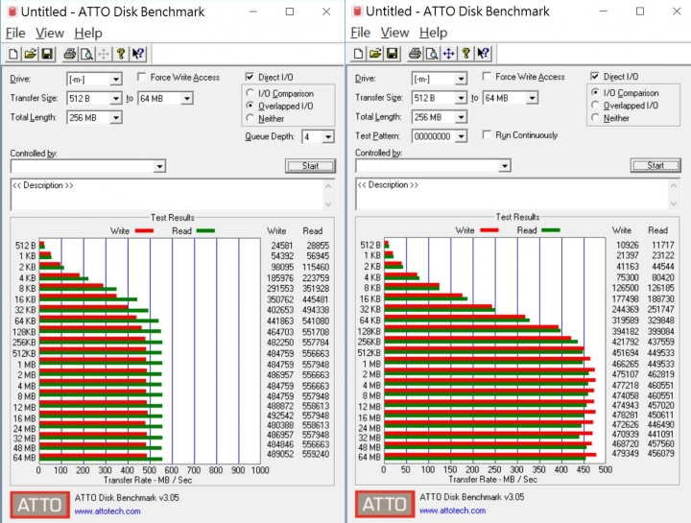Open 64 MB transfer size dropdown, left window
Image resolution: width=691 pixels, height=523 pixels.
(x=187, y=98)
